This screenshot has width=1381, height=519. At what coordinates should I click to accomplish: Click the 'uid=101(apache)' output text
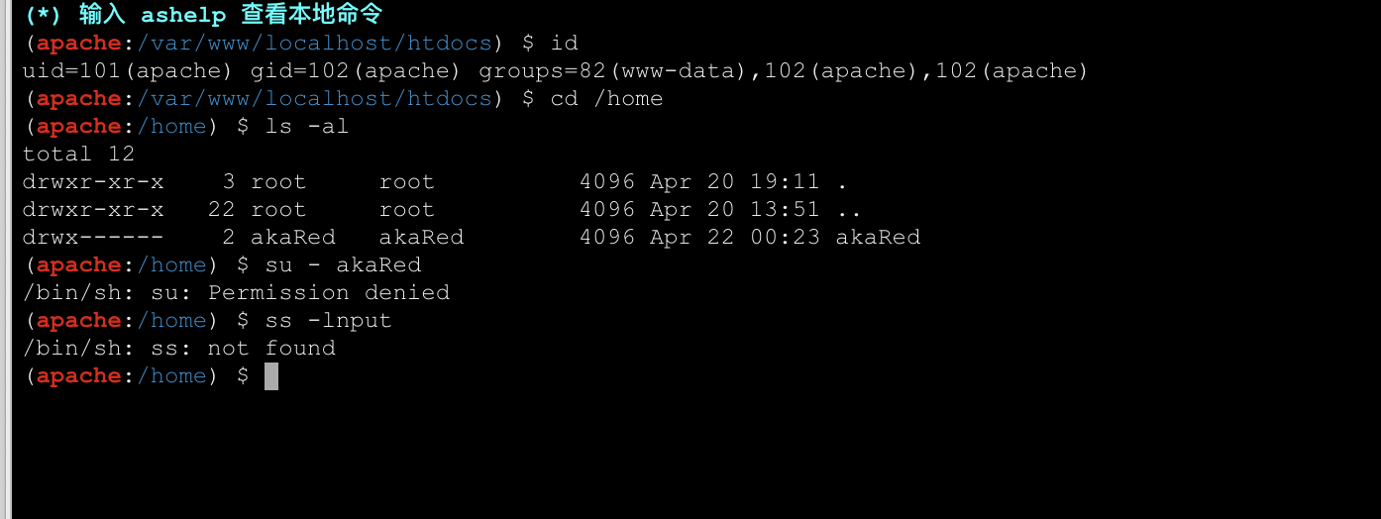click(x=128, y=70)
